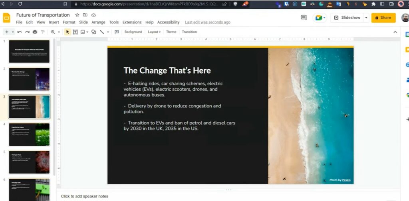409x201 pixels.
Task: Select slide 4 Fuels for the Future thumbnail
Action: pyautogui.click(x=29, y=135)
